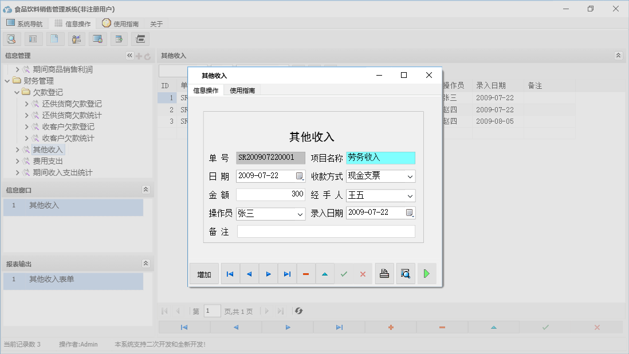Collapse the 报表输出 panel
629x354 pixels.
[147, 263]
